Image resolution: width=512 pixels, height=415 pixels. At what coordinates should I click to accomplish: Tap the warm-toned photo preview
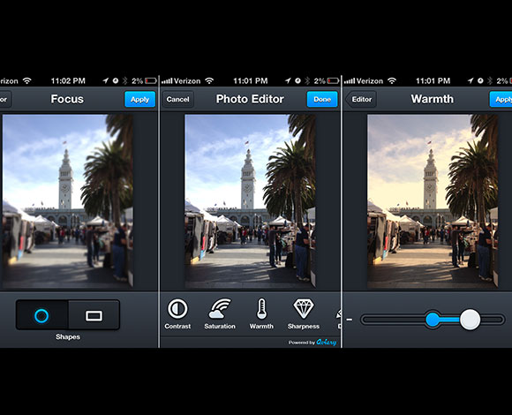pyautogui.click(x=433, y=201)
